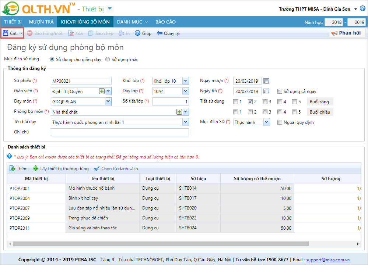
Task: Click the Mã thiết bị column header
Action: (36, 179)
